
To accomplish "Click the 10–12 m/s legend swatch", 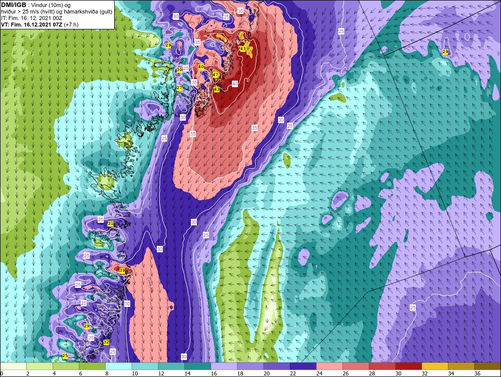I will point(145,366).
